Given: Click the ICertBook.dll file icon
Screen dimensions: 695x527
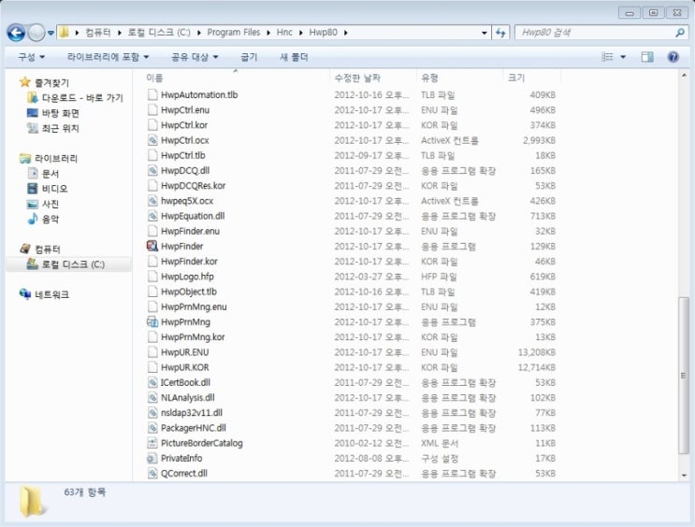Looking at the screenshot, I should pyautogui.click(x=152, y=382).
